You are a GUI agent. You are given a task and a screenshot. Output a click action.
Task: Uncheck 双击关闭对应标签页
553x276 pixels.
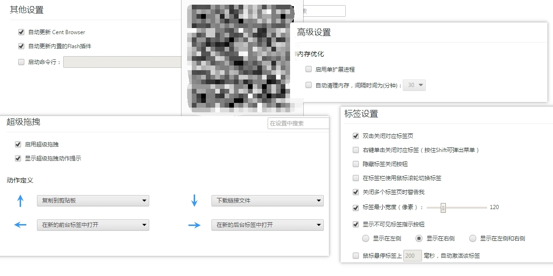tap(356, 136)
